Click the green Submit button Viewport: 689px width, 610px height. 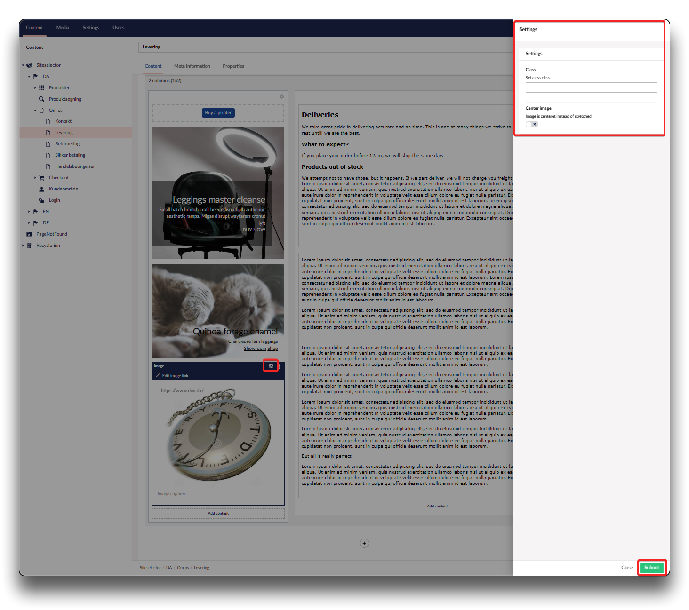[x=651, y=568]
